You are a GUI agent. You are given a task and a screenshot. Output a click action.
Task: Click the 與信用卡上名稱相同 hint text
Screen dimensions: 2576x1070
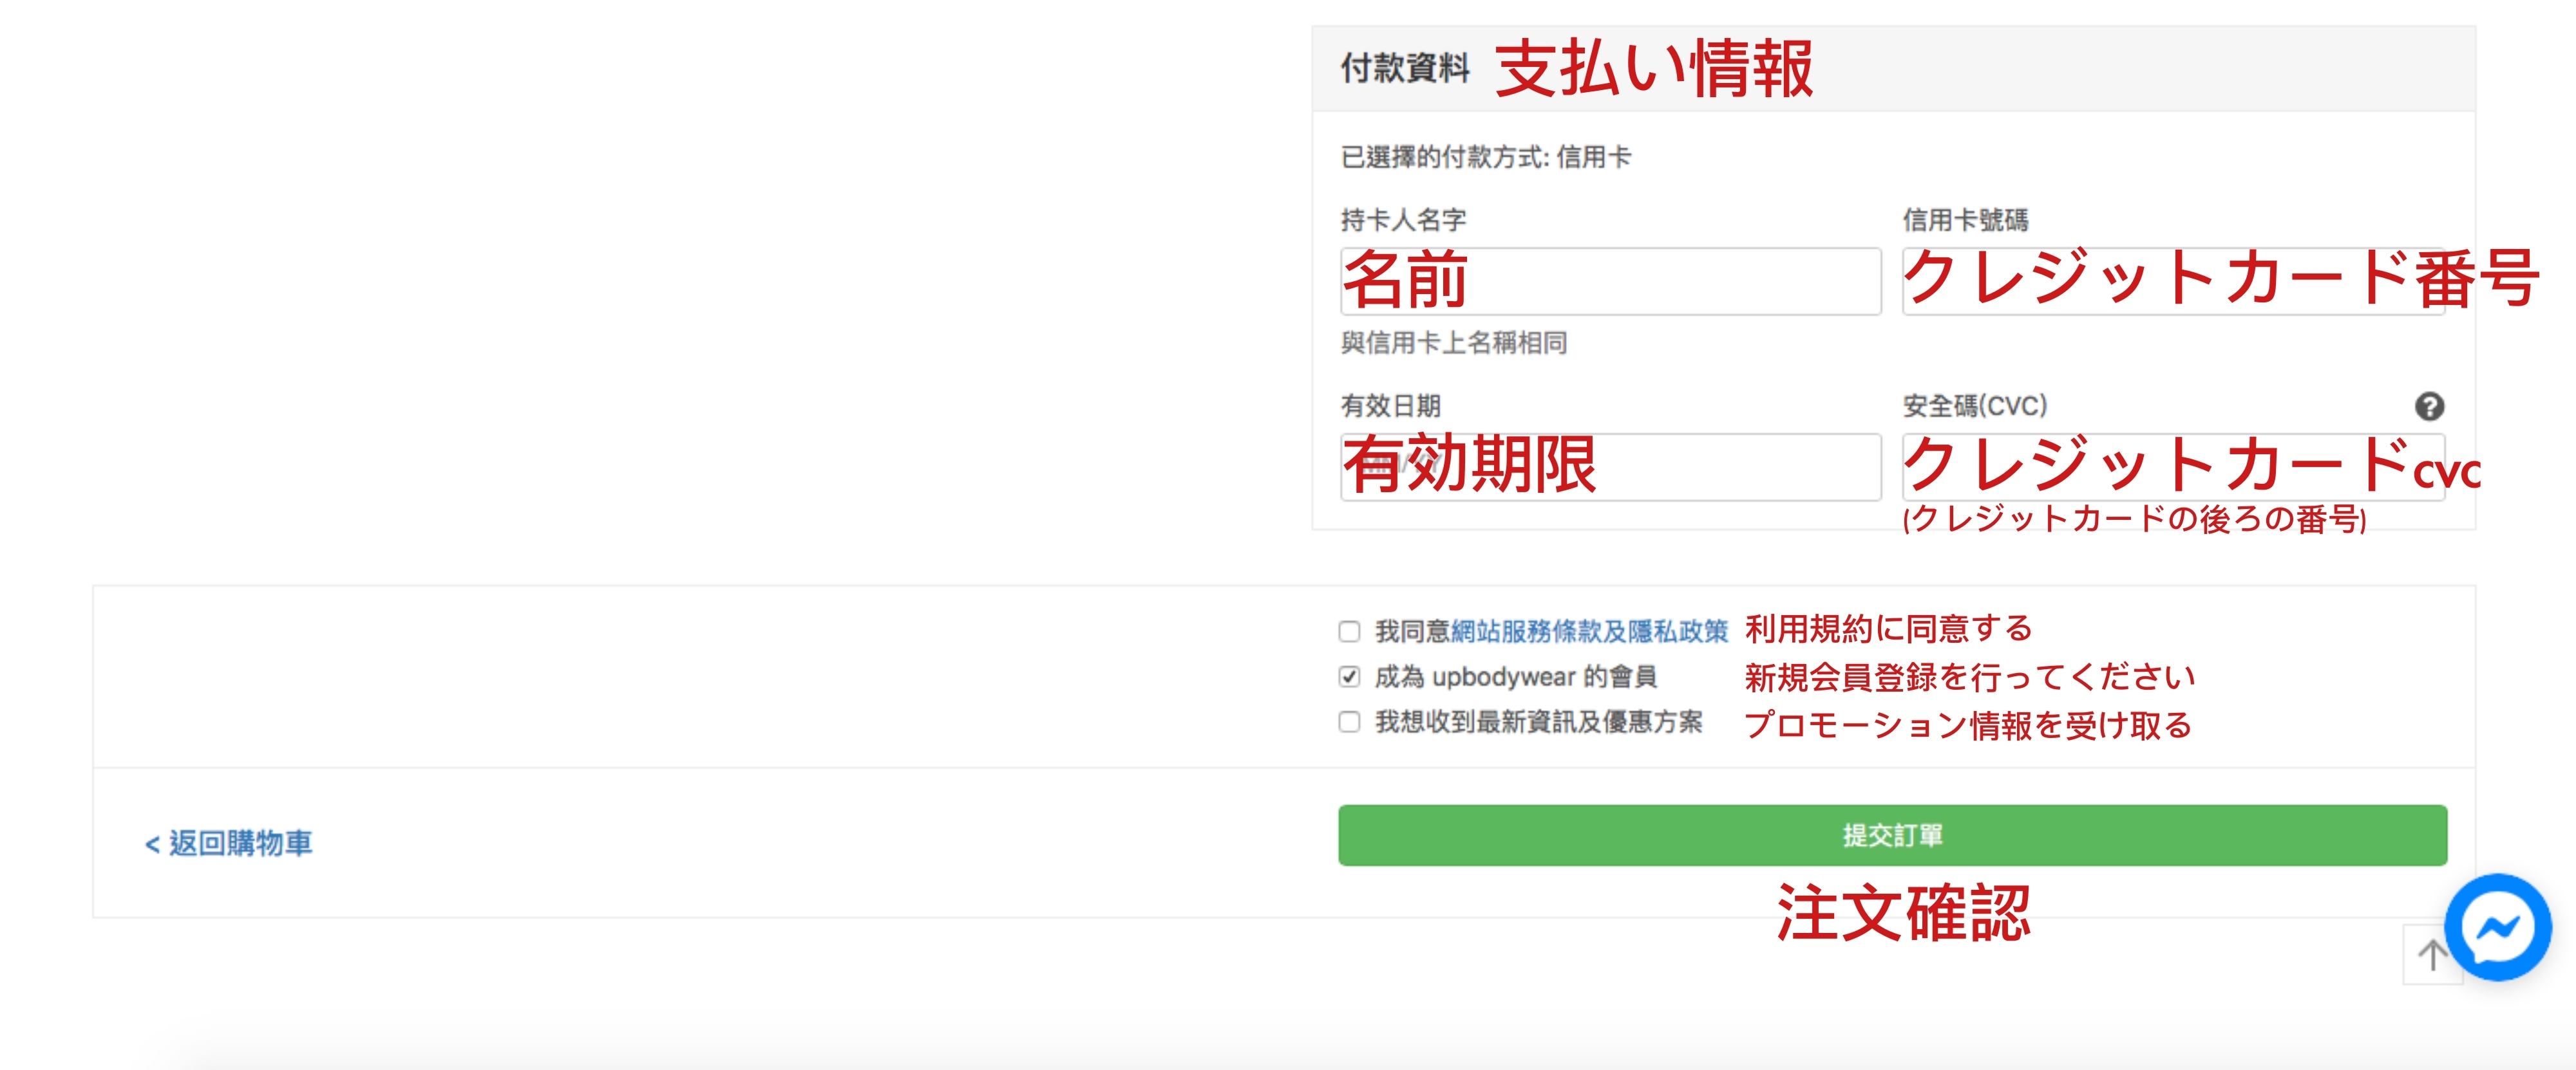[x=1453, y=343]
